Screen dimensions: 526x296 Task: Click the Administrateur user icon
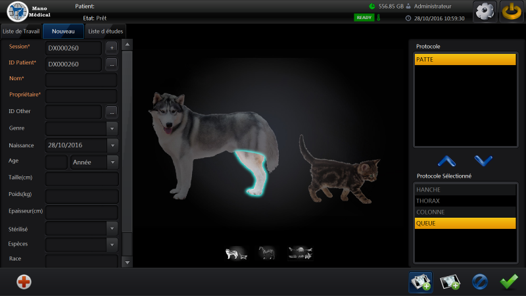[408, 6]
